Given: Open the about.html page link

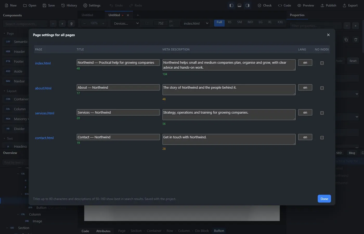Looking at the screenshot, I should click(43, 88).
